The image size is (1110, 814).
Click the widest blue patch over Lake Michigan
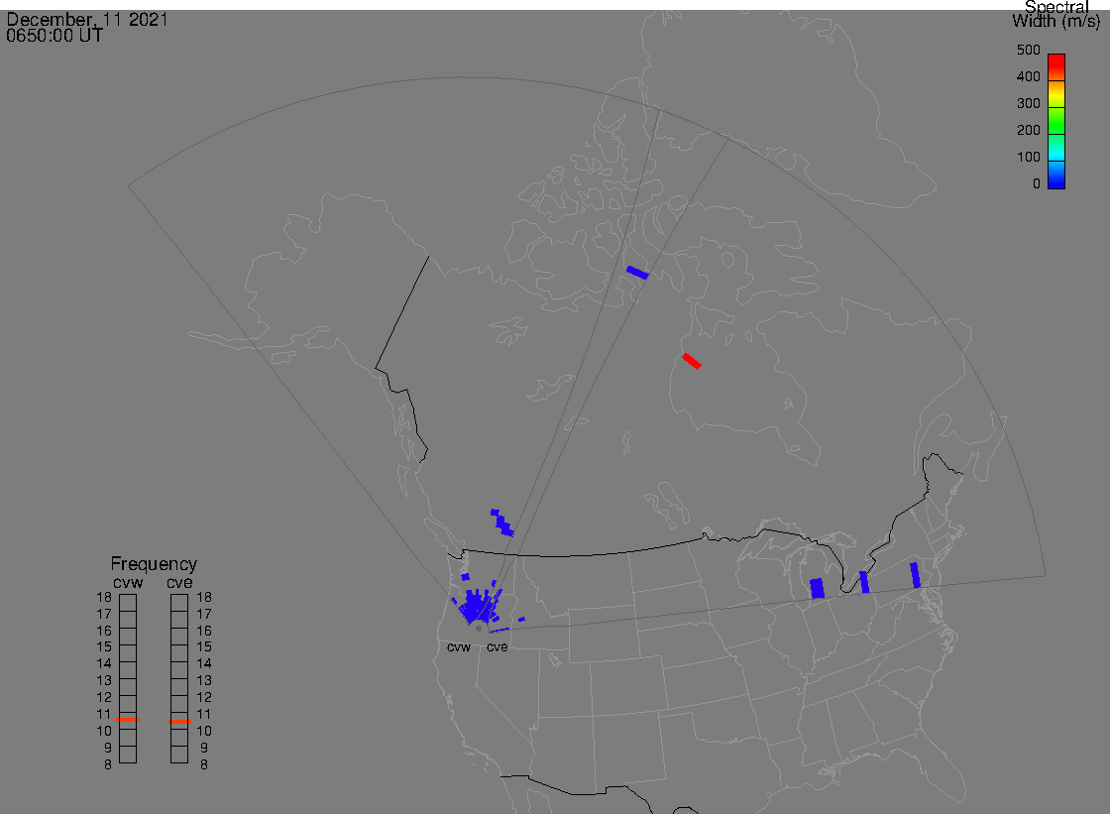coord(817,589)
